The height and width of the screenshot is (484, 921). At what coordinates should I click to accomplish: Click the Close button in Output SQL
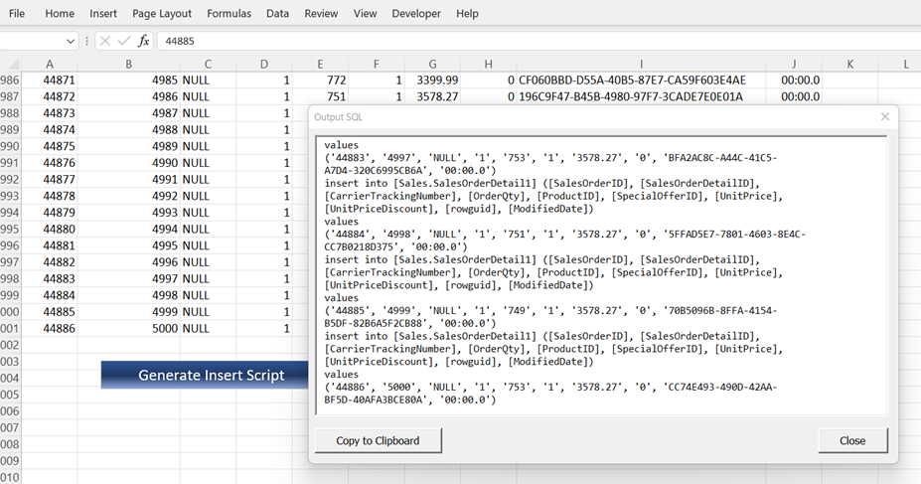coord(852,440)
